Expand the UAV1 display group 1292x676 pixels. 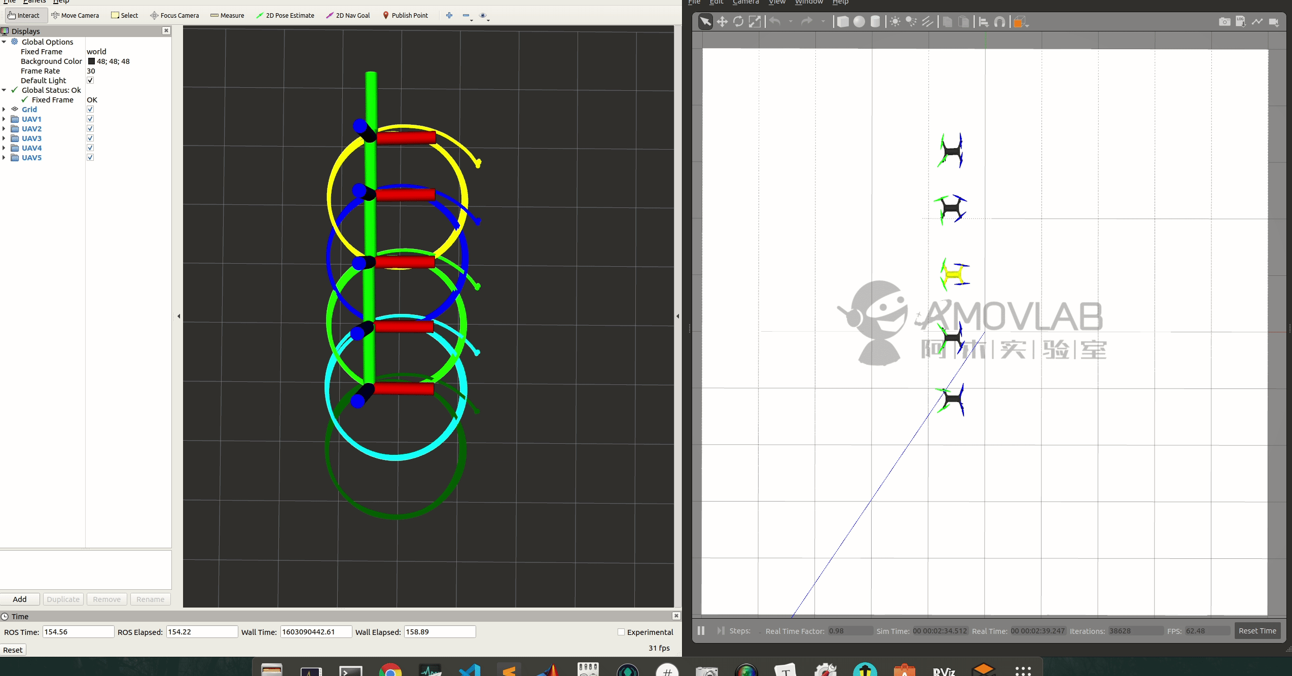point(4,119)
